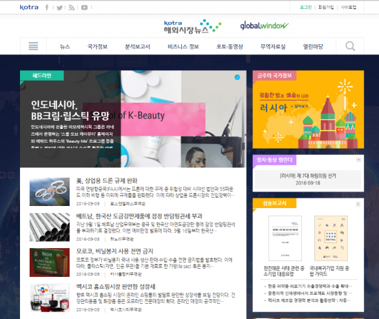Click the Non Plastique bag thumbnail
The image size is (379, 319).
50,263
